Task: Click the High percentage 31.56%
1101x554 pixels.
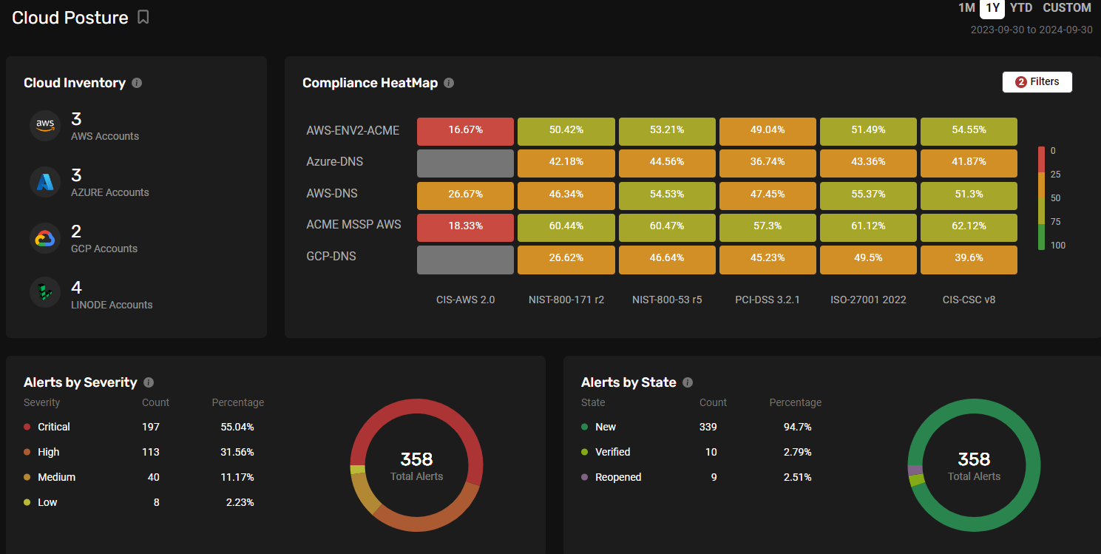Action: coord(237,452)
